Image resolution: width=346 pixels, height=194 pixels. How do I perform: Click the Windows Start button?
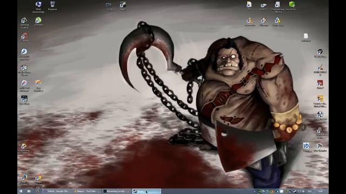tap(21, 191)
